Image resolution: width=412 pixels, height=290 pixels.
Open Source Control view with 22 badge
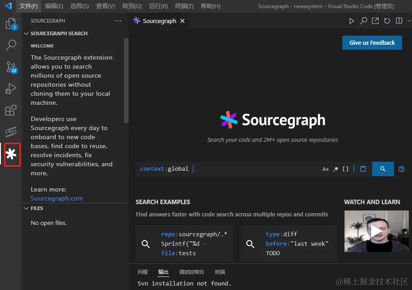pos(11,67)
